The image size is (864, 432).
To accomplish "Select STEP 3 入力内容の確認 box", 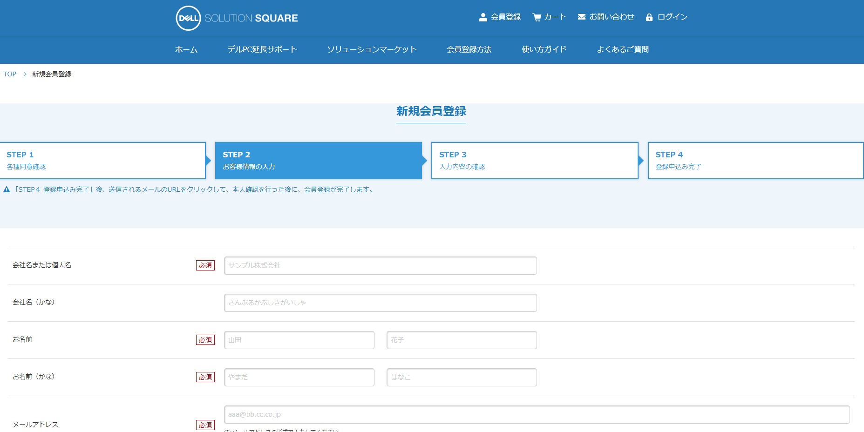I will click(535, 161).
